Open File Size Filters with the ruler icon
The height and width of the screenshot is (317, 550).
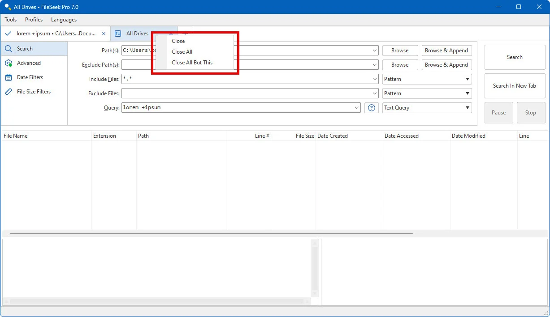(9, 91)
